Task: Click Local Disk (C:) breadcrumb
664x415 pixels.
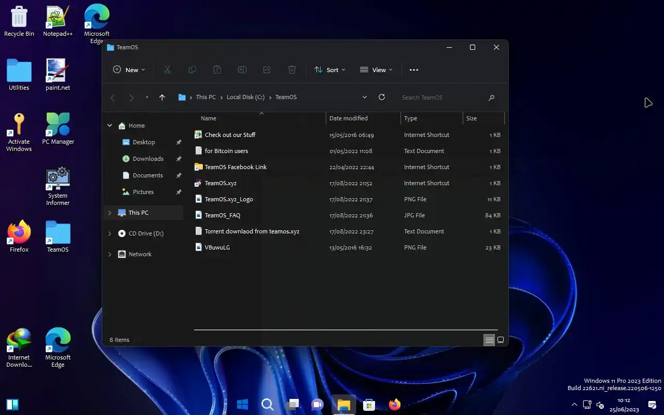Action: (x=245, y=97)
